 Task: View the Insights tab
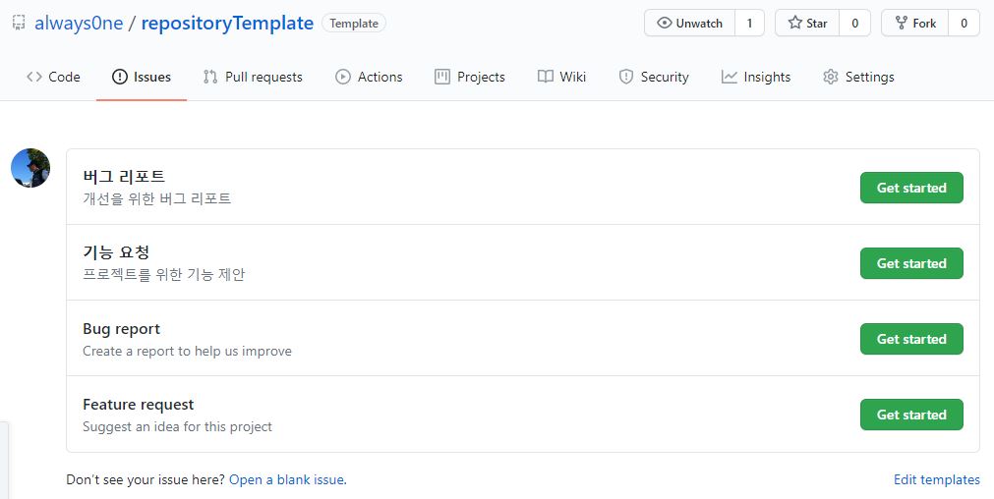point(756,77)
